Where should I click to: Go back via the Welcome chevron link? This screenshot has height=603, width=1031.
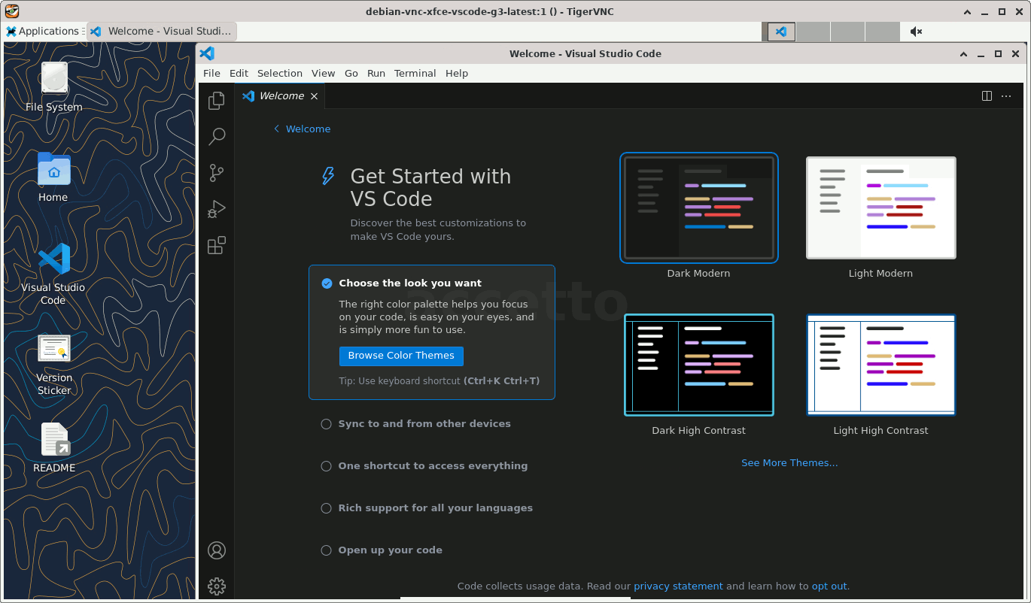tap(302, 129)
